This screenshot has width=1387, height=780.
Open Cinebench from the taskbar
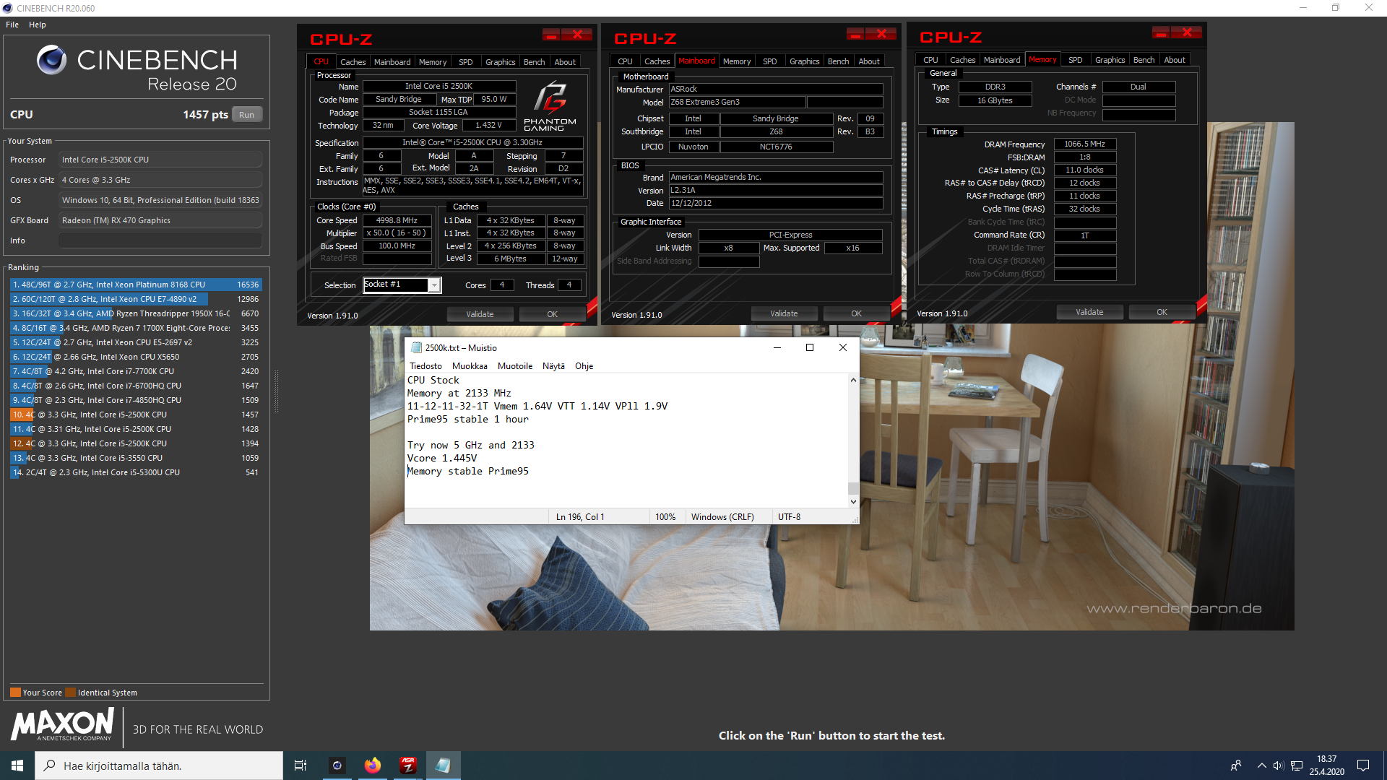[x=337, y=766]
